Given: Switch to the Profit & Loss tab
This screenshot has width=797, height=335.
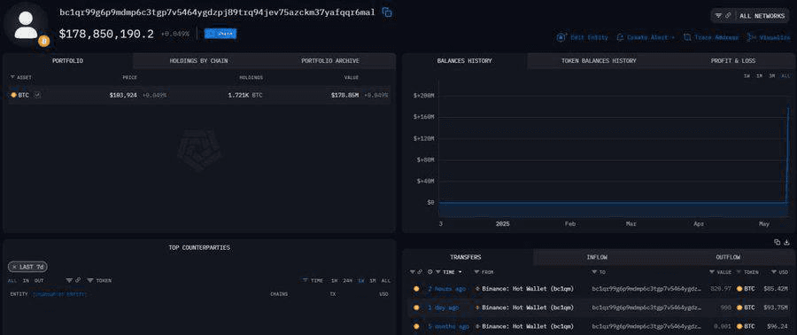Looking at the screenshot, I should coord(732,60).
